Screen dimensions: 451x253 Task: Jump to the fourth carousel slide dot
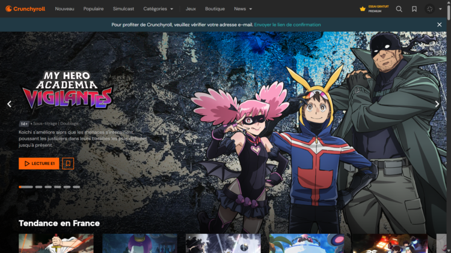(58, 187)
